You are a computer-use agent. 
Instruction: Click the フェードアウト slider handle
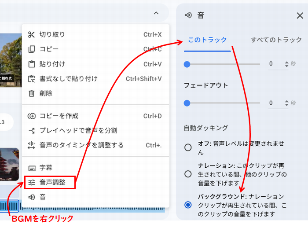click(187, 103)
